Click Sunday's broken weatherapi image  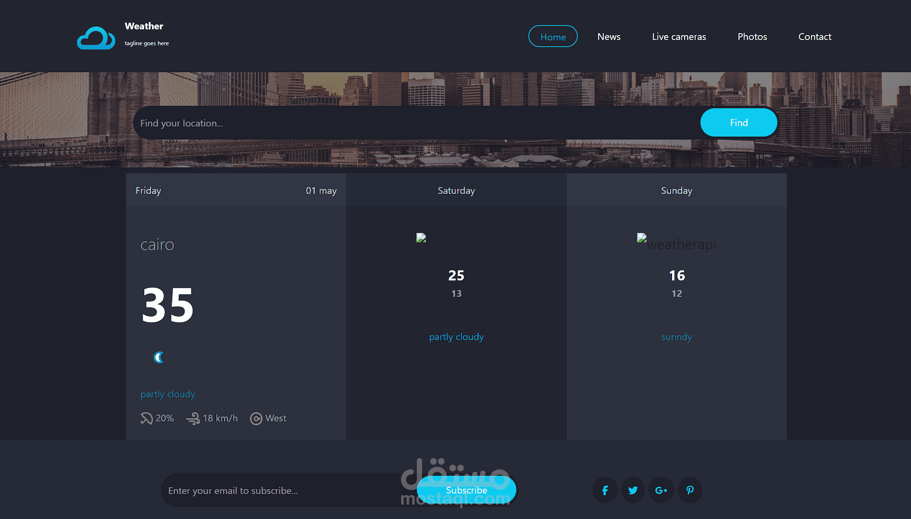676,242
